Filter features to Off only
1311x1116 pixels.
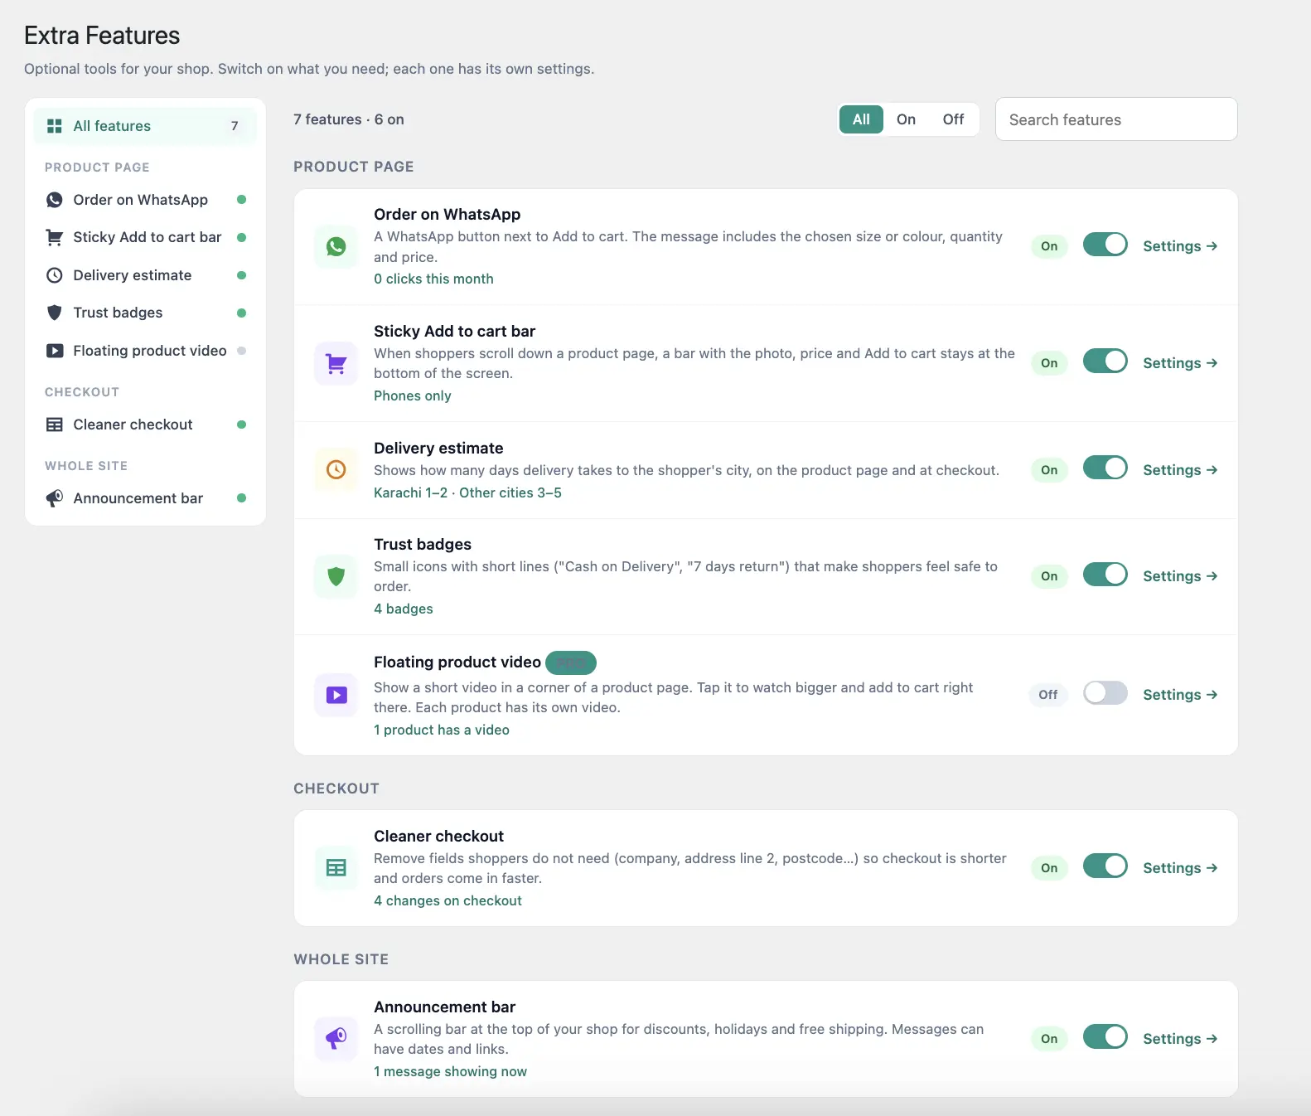click(953, 119)
